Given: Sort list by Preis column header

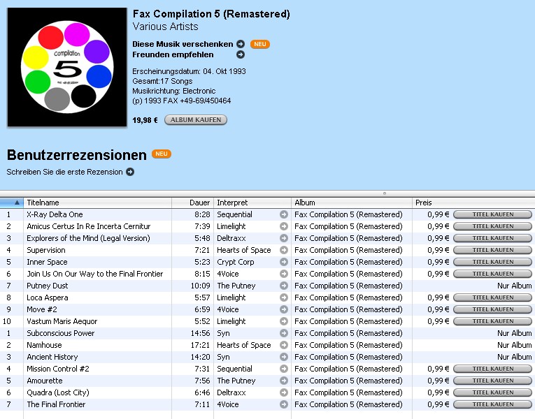Looking at the screenshot, I should pyautogui.click(x=473, y=203).
